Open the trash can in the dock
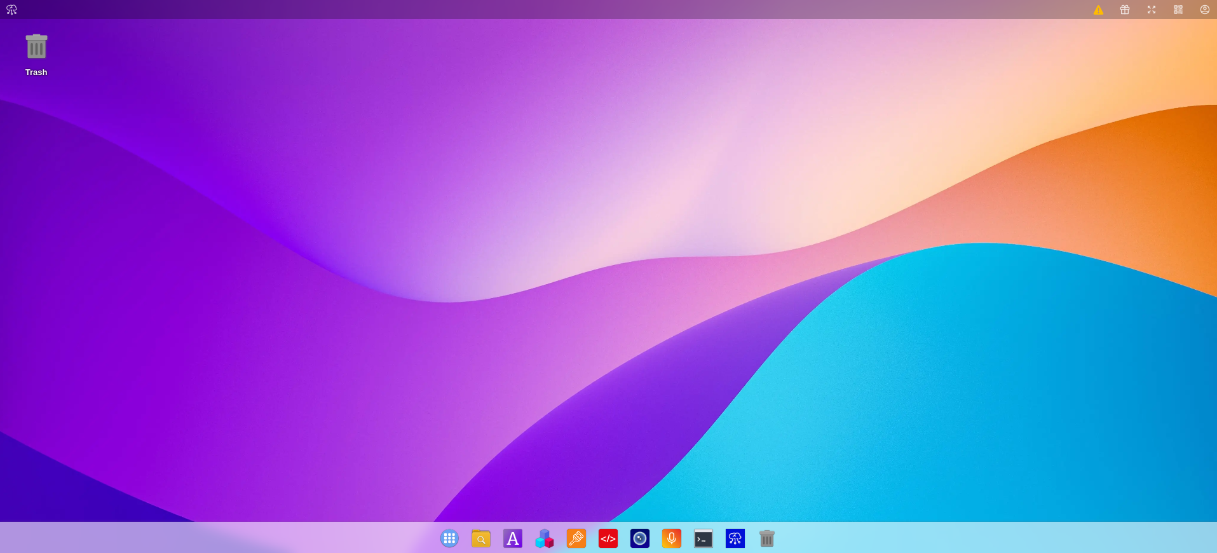The height and width of the screenshot is (553, 1217). pos(767,538)
